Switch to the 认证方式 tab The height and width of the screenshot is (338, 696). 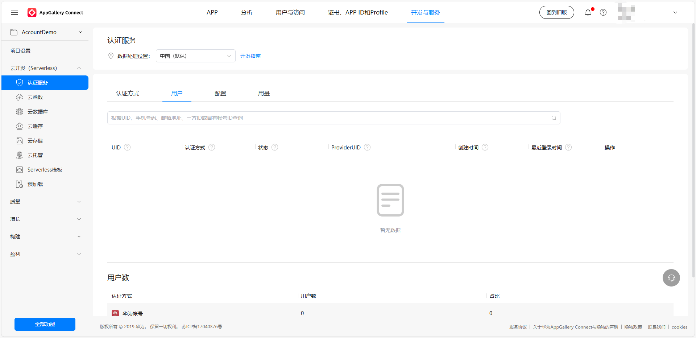click(x=128, y=94)
